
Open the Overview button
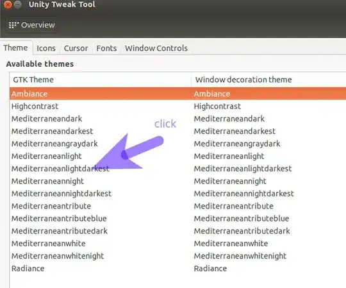32,25
